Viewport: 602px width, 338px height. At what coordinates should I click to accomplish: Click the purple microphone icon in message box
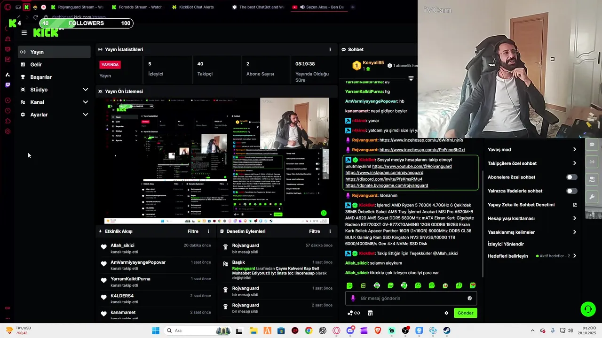coord(353,298)
